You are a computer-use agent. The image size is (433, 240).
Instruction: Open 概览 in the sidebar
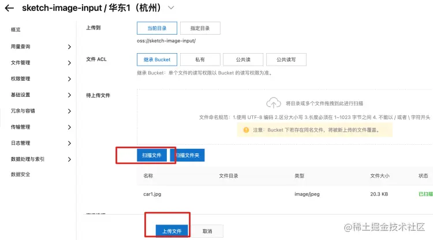tap(16, 29)
